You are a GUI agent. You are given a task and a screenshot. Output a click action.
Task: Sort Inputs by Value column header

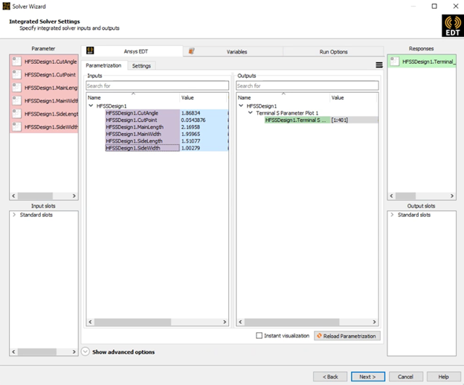[204, 97]
